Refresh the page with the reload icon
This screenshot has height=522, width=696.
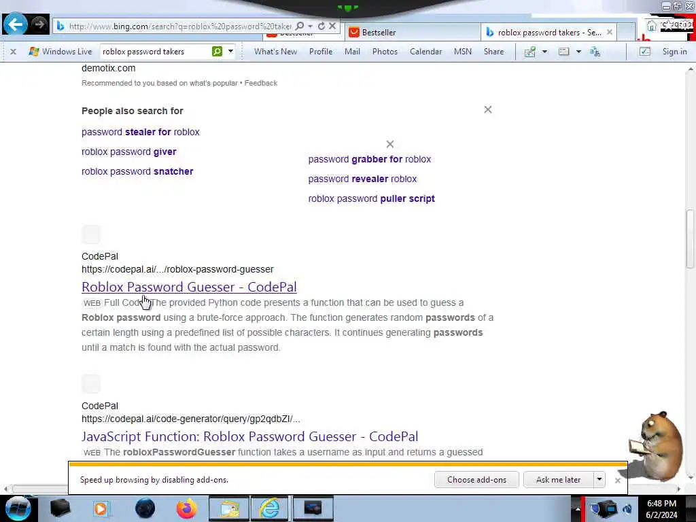coord(321,27)
